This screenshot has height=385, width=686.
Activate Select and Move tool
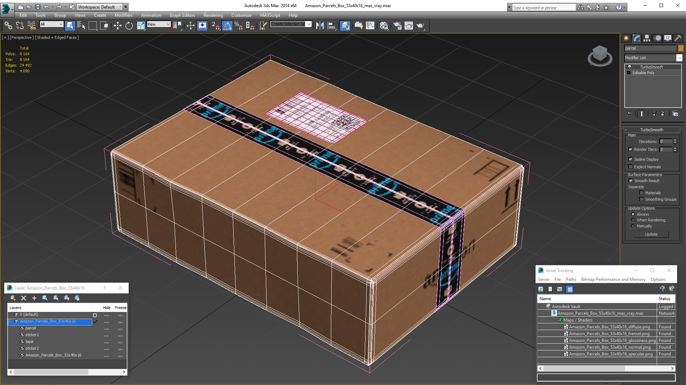click(x=118, y=25)
